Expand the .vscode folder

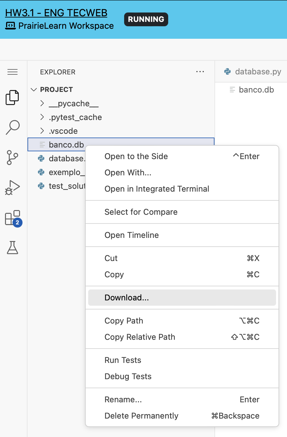(x=63, y=131)
